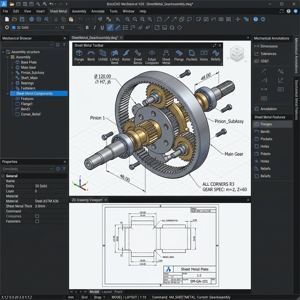Refresh the Mechanical Browser panel
Image resolution: width=300 pixels, height=300 pixels.
58,45
